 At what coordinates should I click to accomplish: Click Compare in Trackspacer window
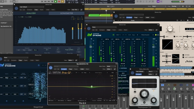[138, 74]
